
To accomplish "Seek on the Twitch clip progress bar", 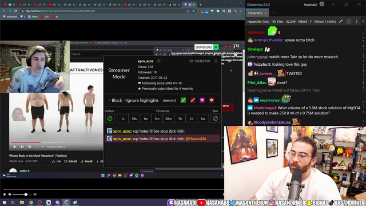I will pos(114,189).
